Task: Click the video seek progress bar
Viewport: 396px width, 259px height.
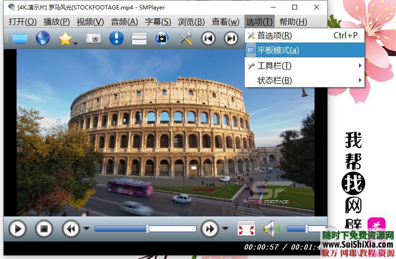Action: coord(145,229)
